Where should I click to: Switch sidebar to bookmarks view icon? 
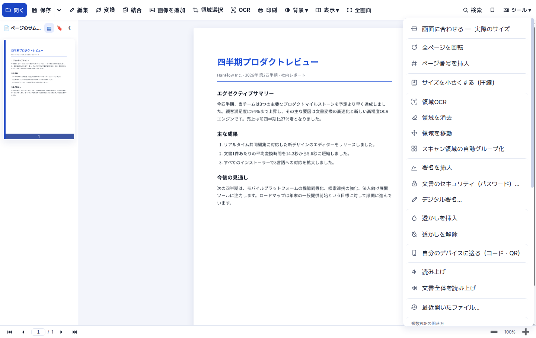(x=60, y=28)
